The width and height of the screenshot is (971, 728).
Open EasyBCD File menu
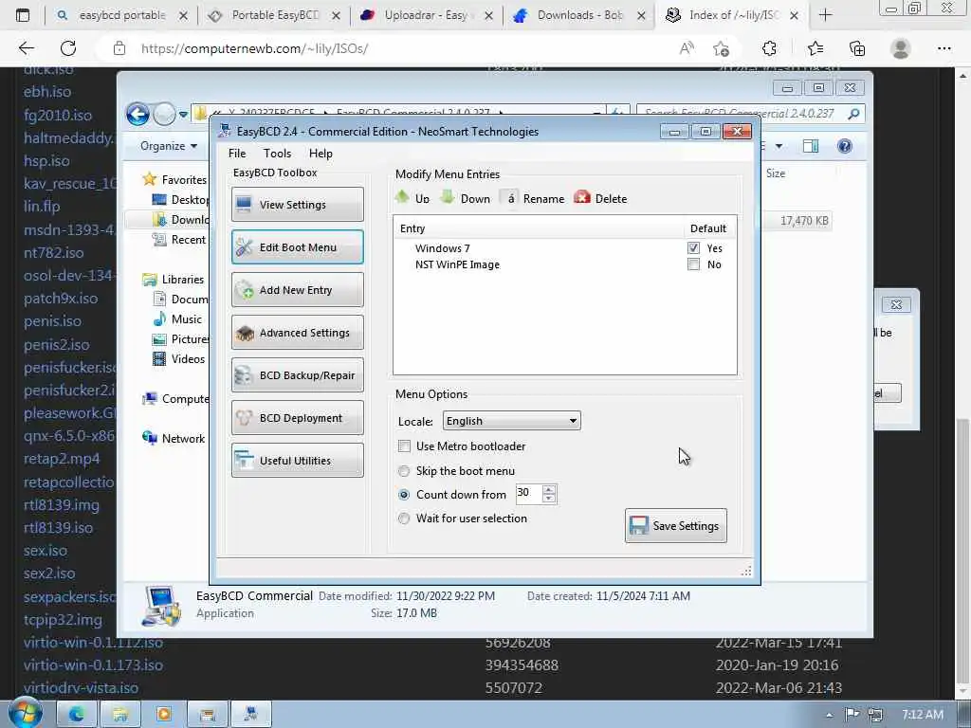tap(237, 154)
